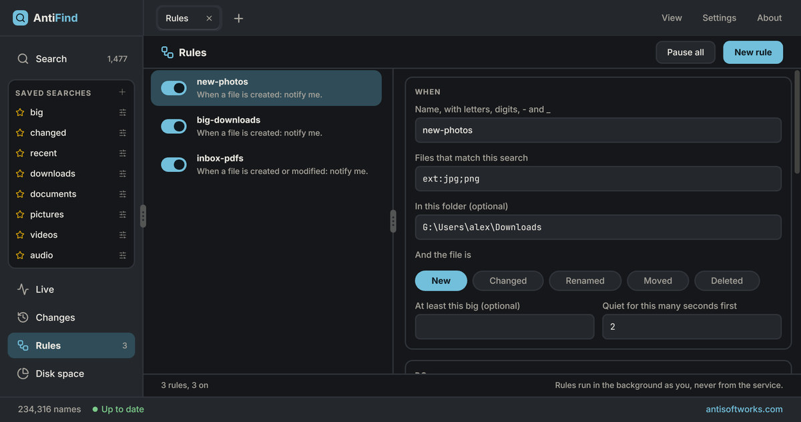Screen dimensions: 801x422
Task: Click the rule name input field
Action: click(598, 130)
